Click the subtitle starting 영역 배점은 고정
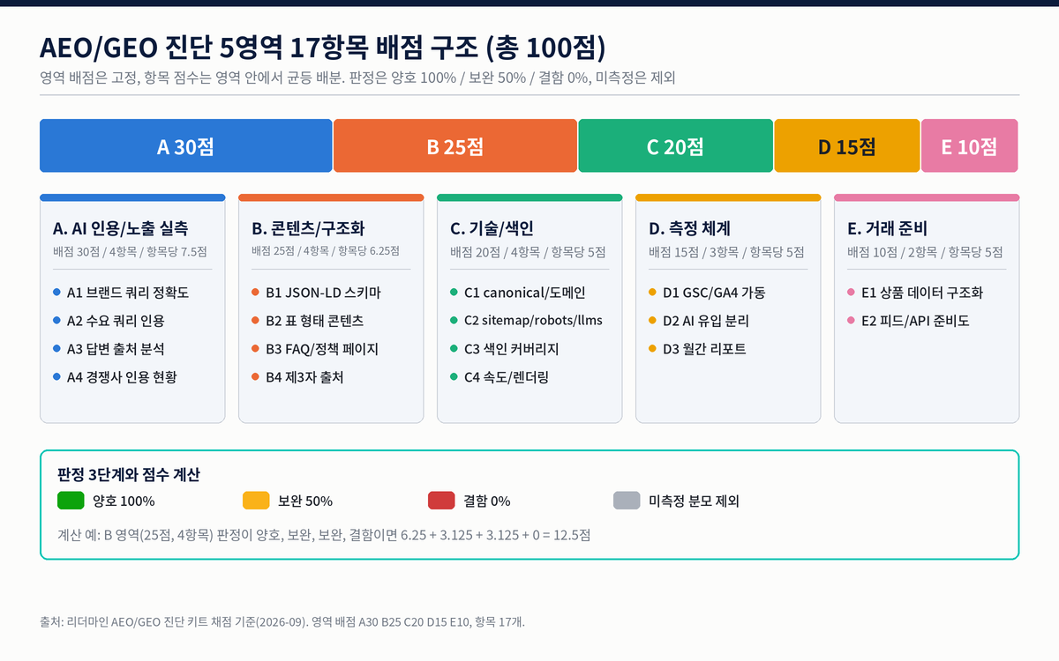The image size is (1059, 661). (357, 78)
